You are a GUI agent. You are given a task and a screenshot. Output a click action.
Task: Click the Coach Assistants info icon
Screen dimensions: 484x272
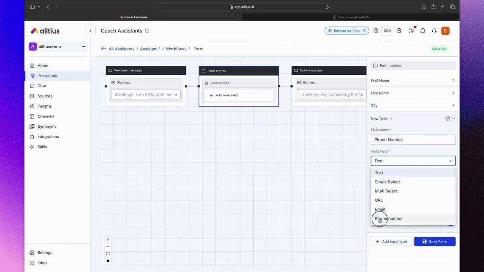click(x=147, y=31)
